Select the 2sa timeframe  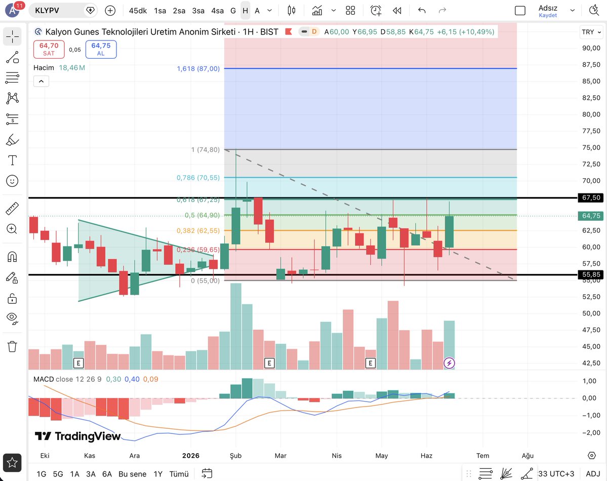(x=179, y=11)
